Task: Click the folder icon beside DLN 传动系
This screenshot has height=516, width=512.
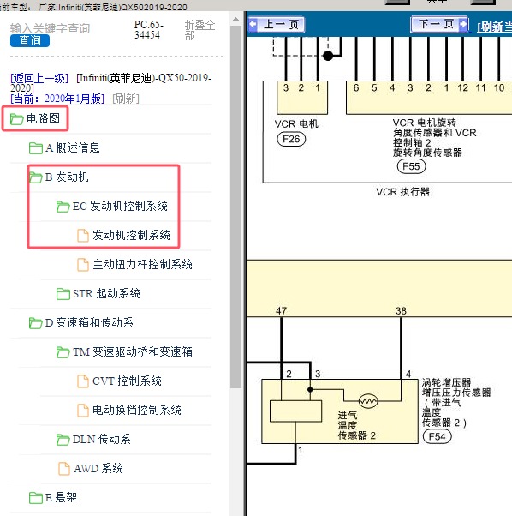Action: pyautogui.click(x=63, y=440)
